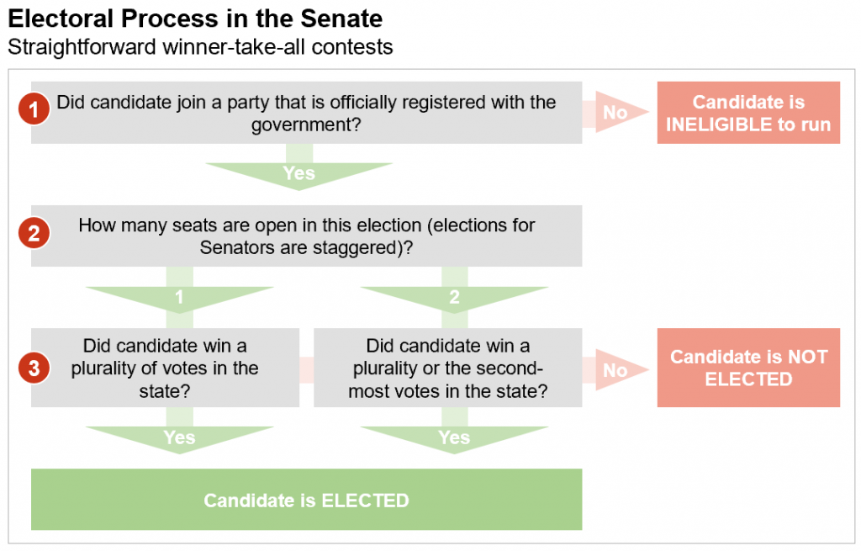The width and height of the screenshot is (861, 551).
Task: Click the plurality or second-most votes box
Action: coord(448,368)
